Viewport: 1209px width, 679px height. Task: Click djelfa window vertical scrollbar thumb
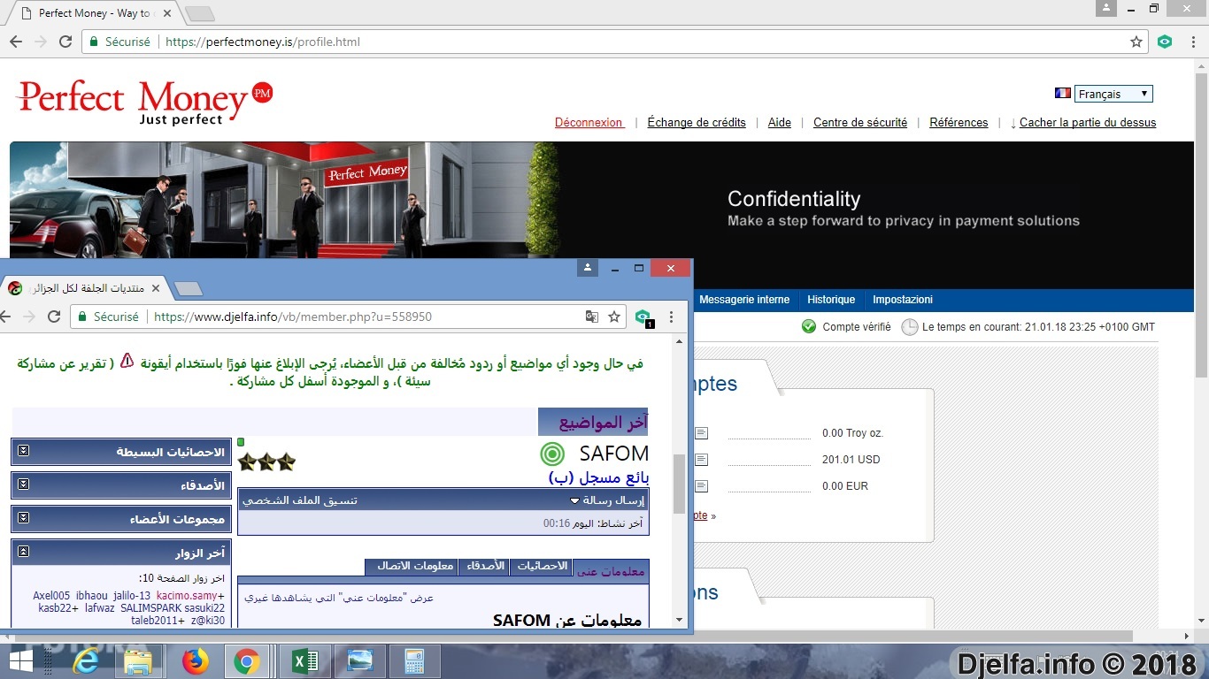click(x=680, y=484)
